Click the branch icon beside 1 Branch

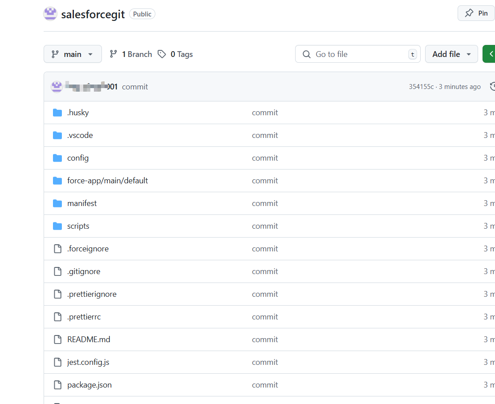point(114,54)
